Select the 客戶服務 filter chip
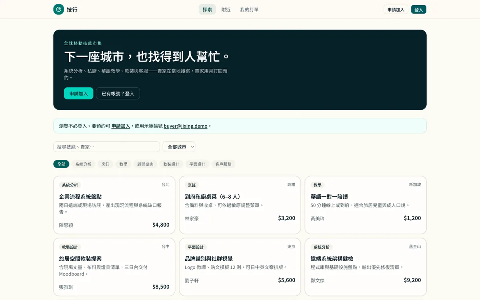The width and height of the screenshot is (480, 300). [x=223, y=164]
